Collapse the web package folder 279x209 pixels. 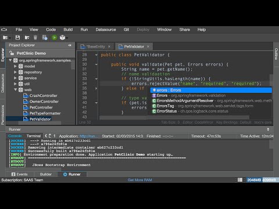15,89
